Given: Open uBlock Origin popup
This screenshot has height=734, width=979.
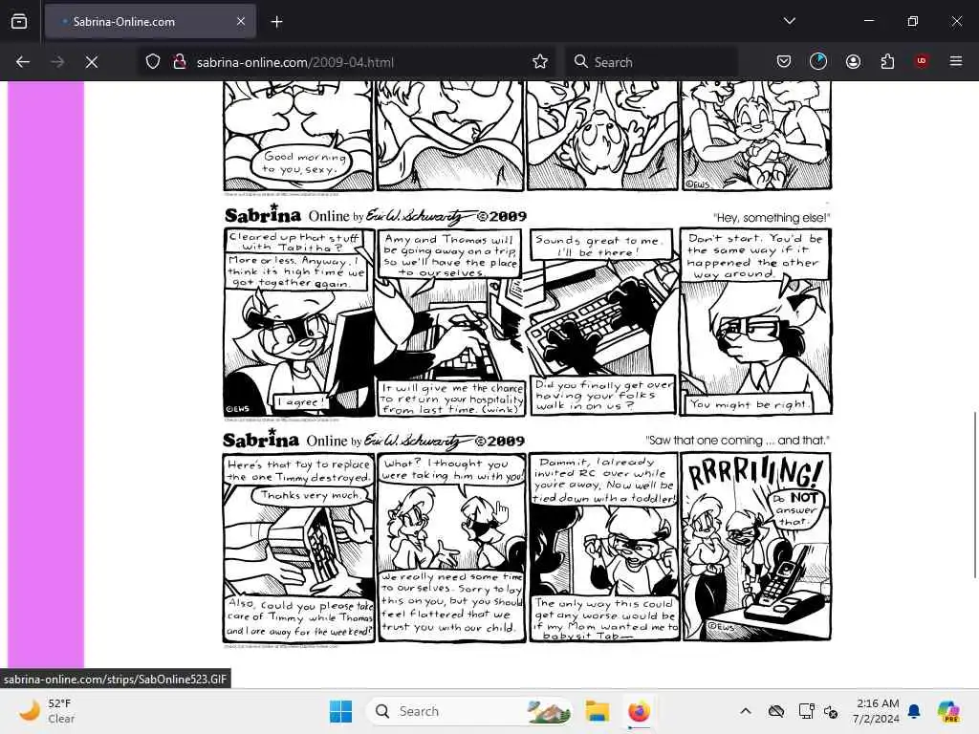Looking at the screenshot, I should tap(922, 61).
